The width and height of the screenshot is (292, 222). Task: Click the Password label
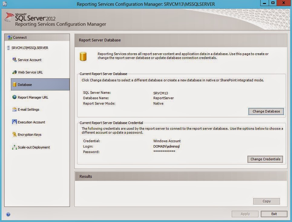click(x=91, y=152)
